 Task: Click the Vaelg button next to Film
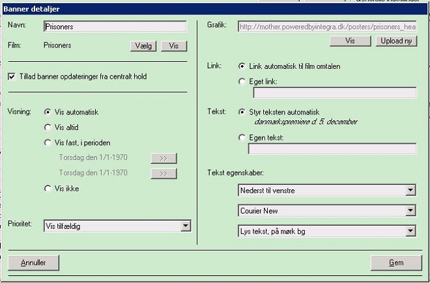coord(143,46)
